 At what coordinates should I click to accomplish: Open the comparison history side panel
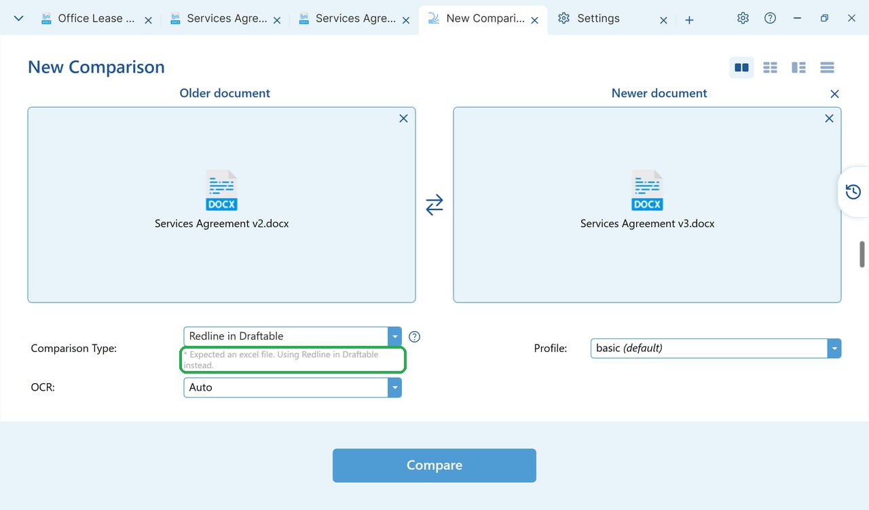point(853,192)
